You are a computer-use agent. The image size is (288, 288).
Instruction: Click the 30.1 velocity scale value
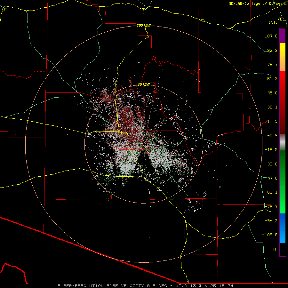(272, 107)
